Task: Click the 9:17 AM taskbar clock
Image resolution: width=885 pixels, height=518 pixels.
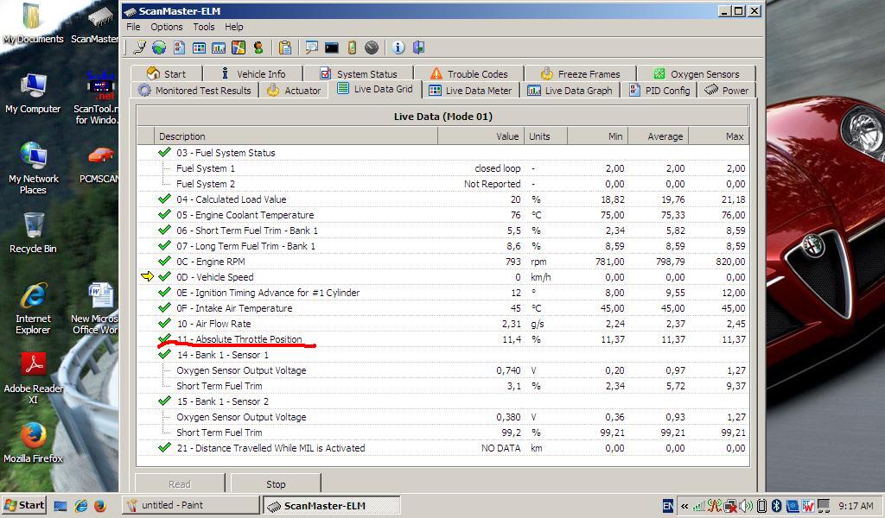Action: [856, 506]
